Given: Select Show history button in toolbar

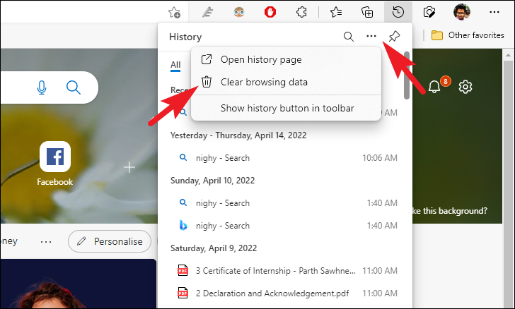Looking at the screenshot, I should [286, 108].
